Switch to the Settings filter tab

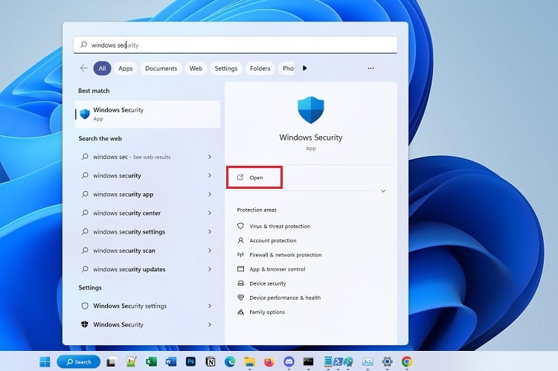(226, 68)
